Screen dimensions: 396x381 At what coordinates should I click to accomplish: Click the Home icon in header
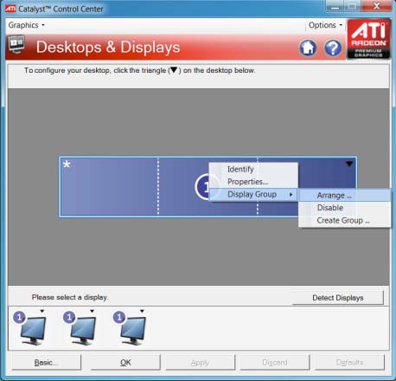[x=308, y=48]
